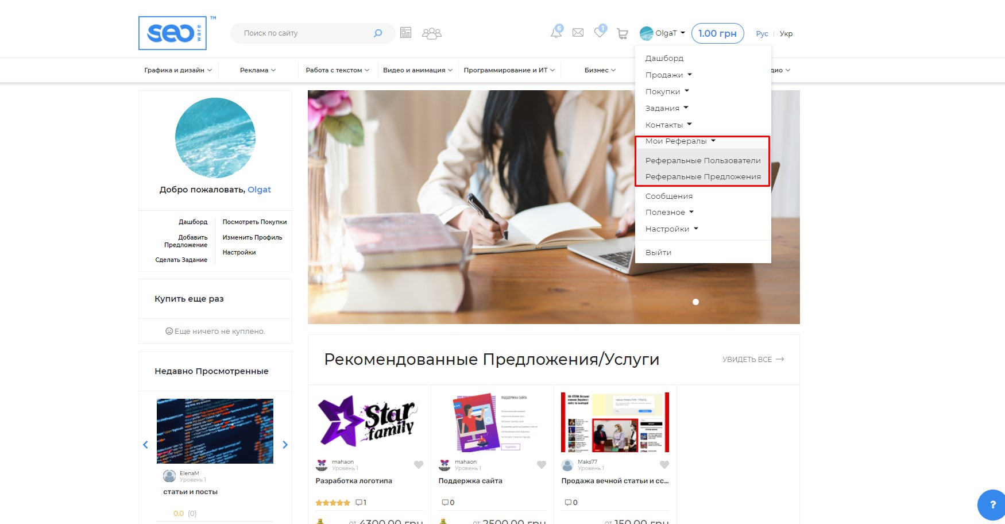Click the community users group icon
1005x524 pixels.
click(431, 33)
